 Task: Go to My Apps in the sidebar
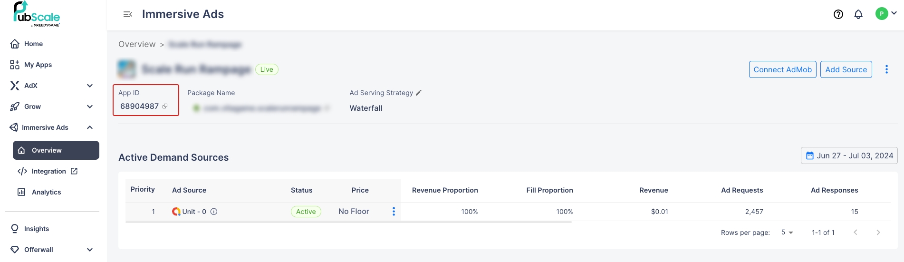tap(38, 65)
